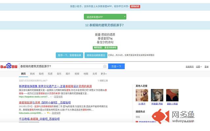Open the 请选择答题APP dropdown
The image size is (210, 131).
105,17
